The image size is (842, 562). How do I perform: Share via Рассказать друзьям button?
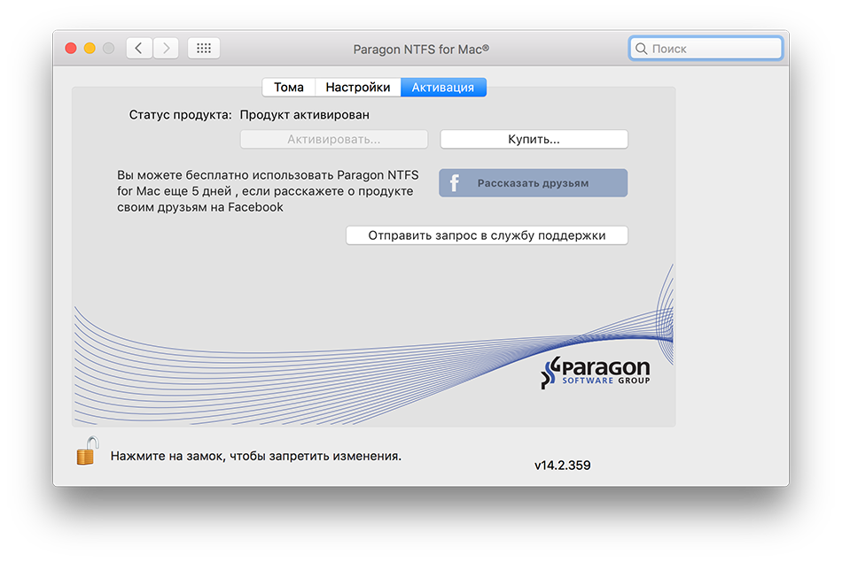pyautogui.click(x=534, y=183)
